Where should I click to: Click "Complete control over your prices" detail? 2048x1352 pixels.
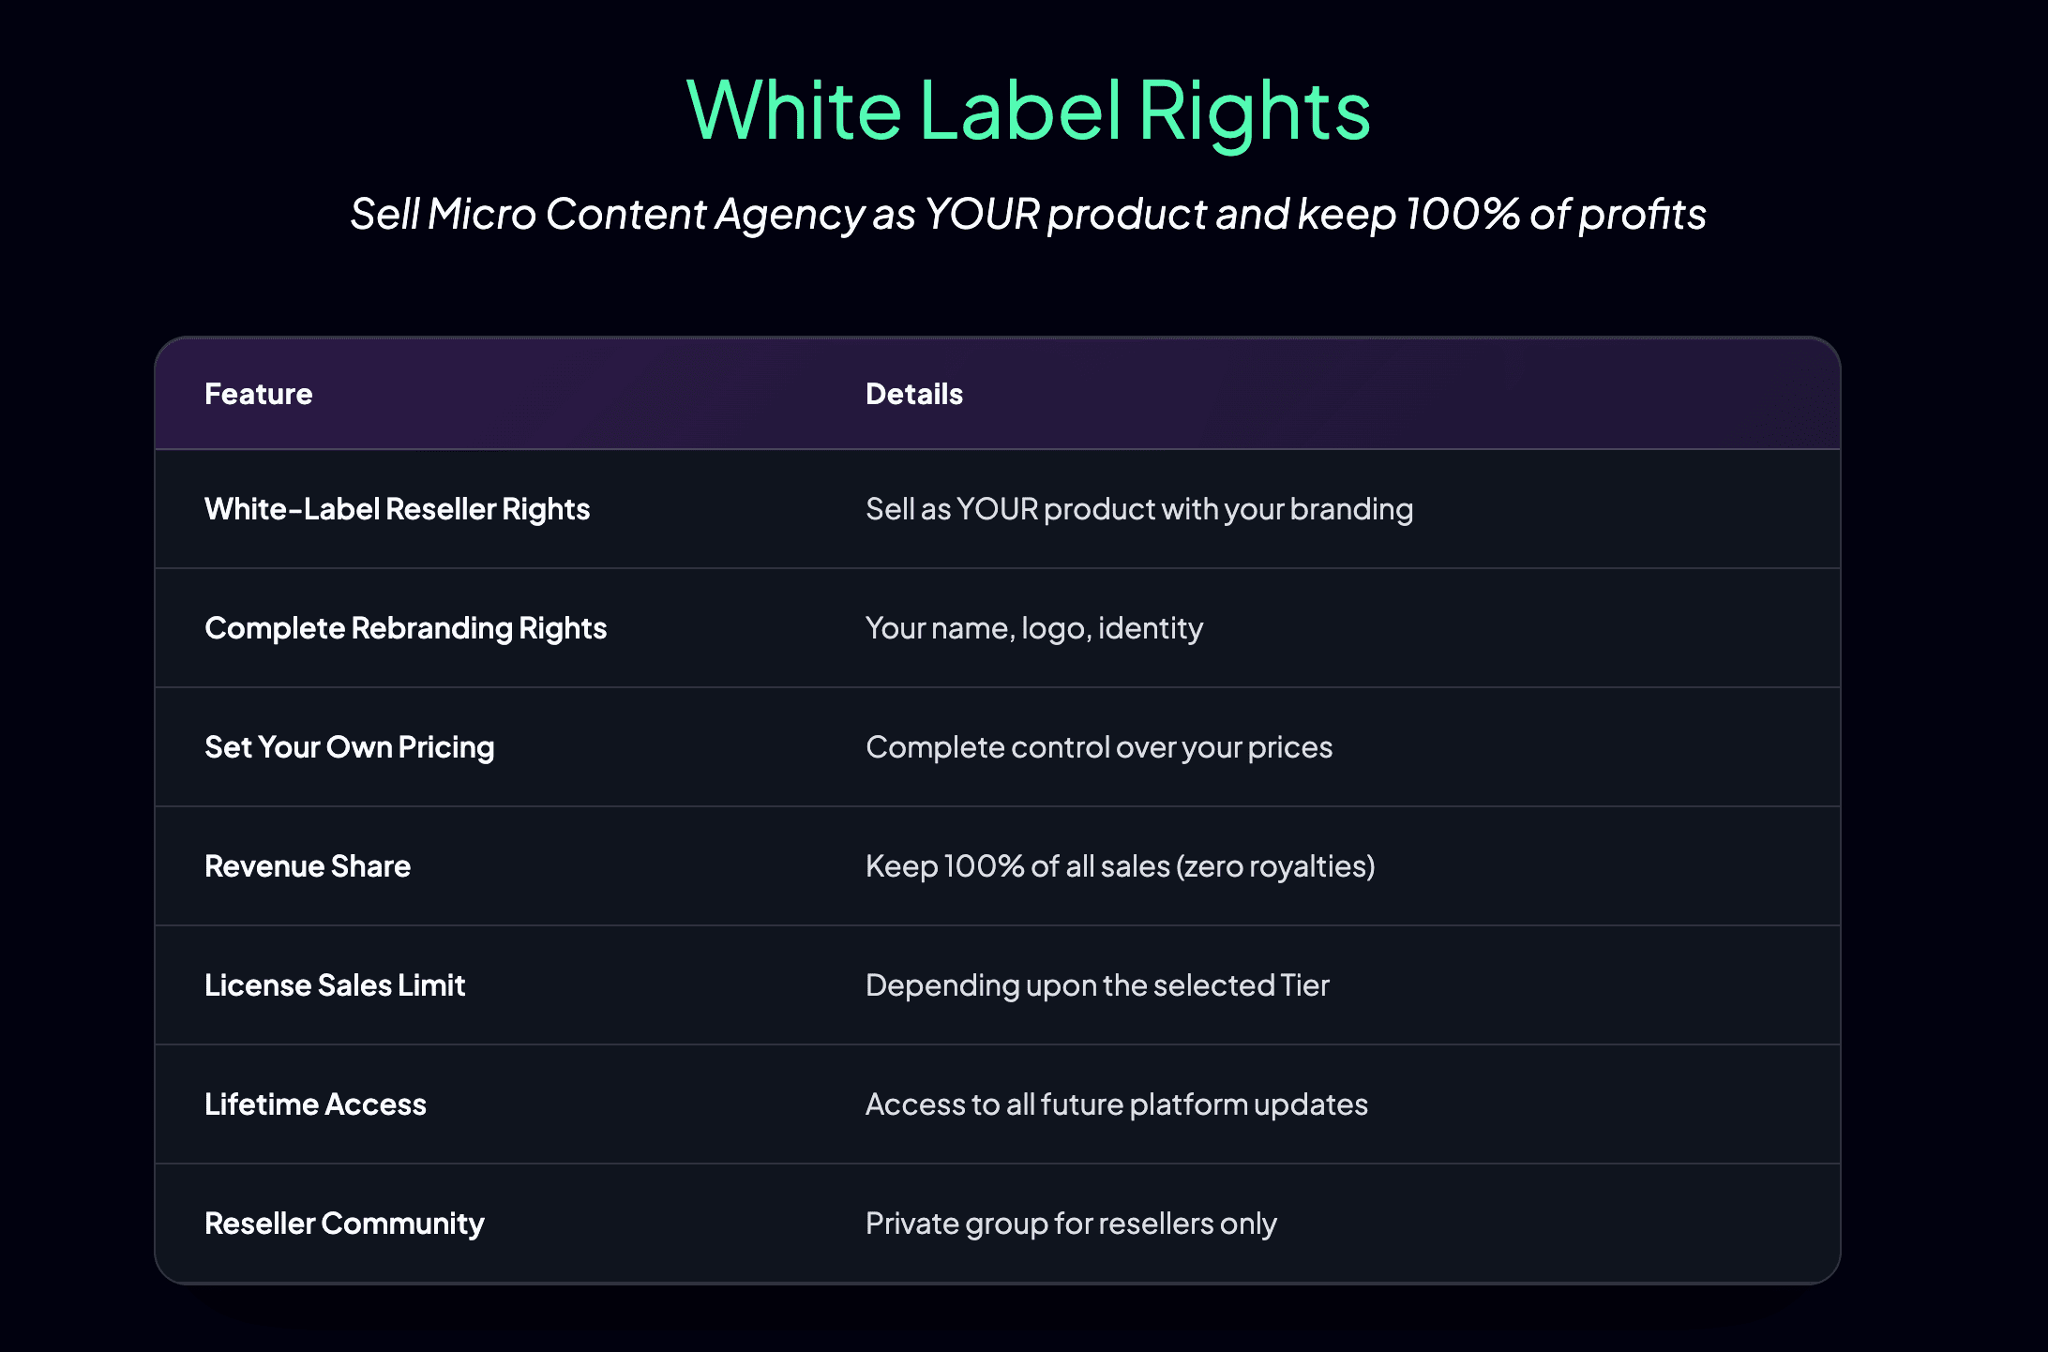click(1098, 747)
